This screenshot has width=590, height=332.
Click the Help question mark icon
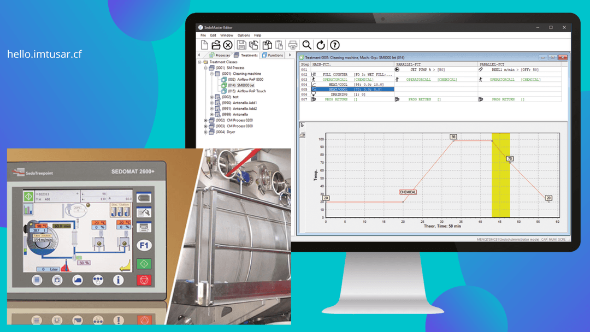[x=334, y=45]
